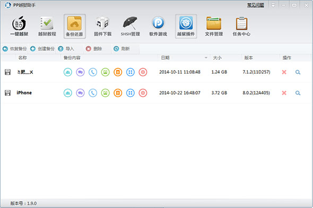Click phone call icon in 7.1.2 backup row

click(93, 72)
